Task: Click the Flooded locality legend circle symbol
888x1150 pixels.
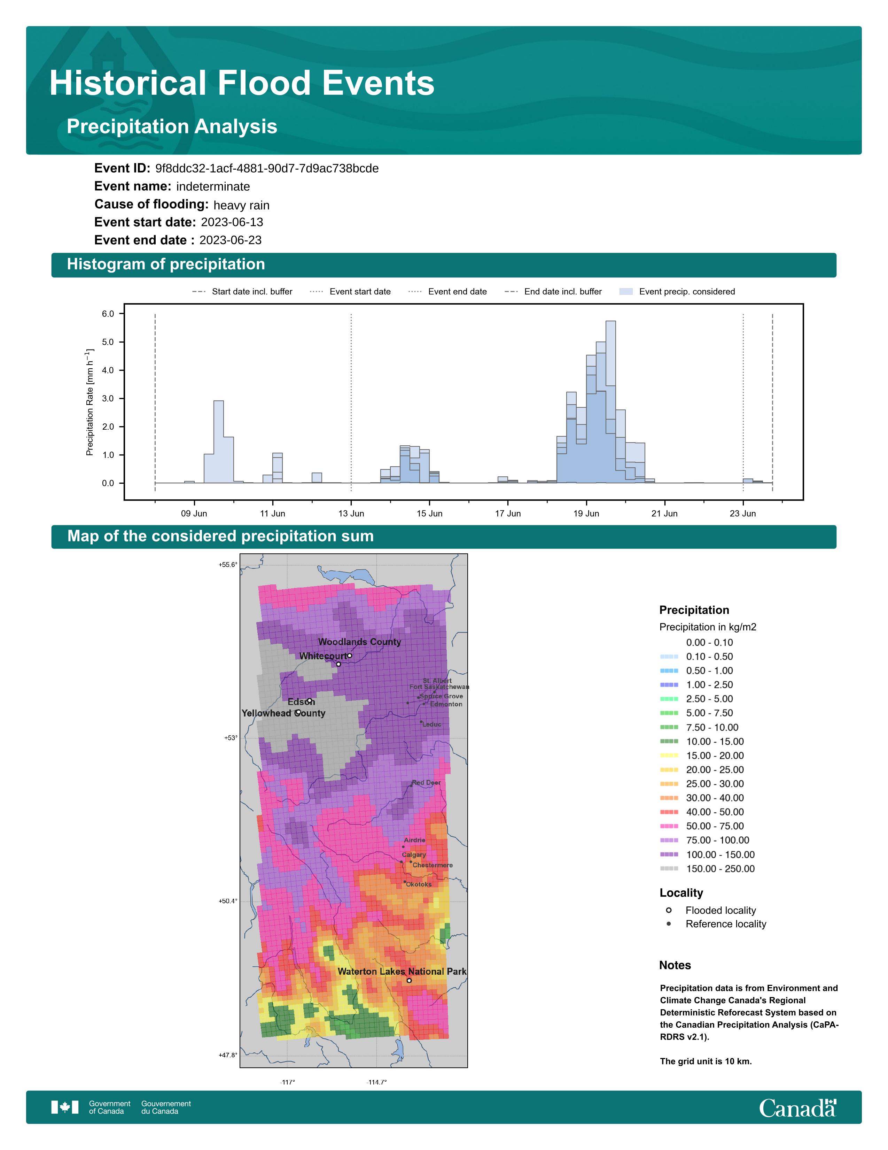Action: click(669, 910)
